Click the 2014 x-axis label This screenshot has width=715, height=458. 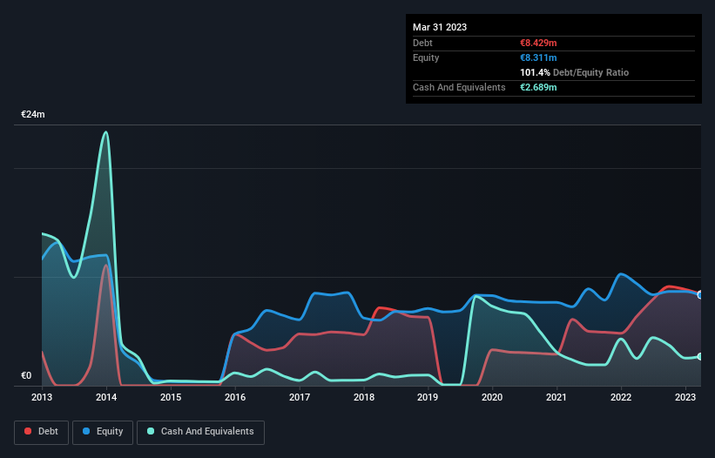106,397
